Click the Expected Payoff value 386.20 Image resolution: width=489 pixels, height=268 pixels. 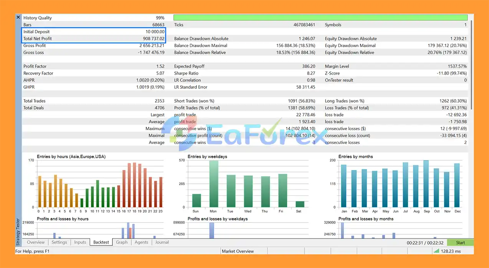pos(309,66)
